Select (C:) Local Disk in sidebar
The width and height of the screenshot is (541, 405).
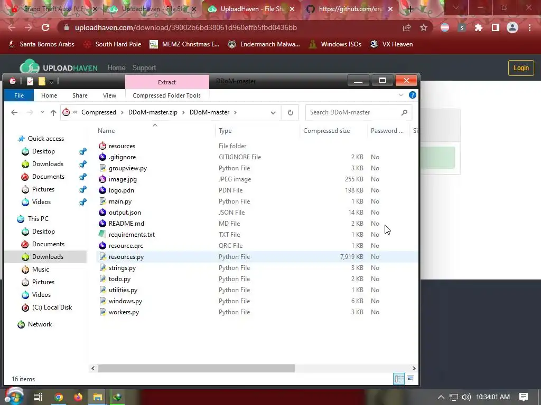pyautogui.click(x=52, y=307)
